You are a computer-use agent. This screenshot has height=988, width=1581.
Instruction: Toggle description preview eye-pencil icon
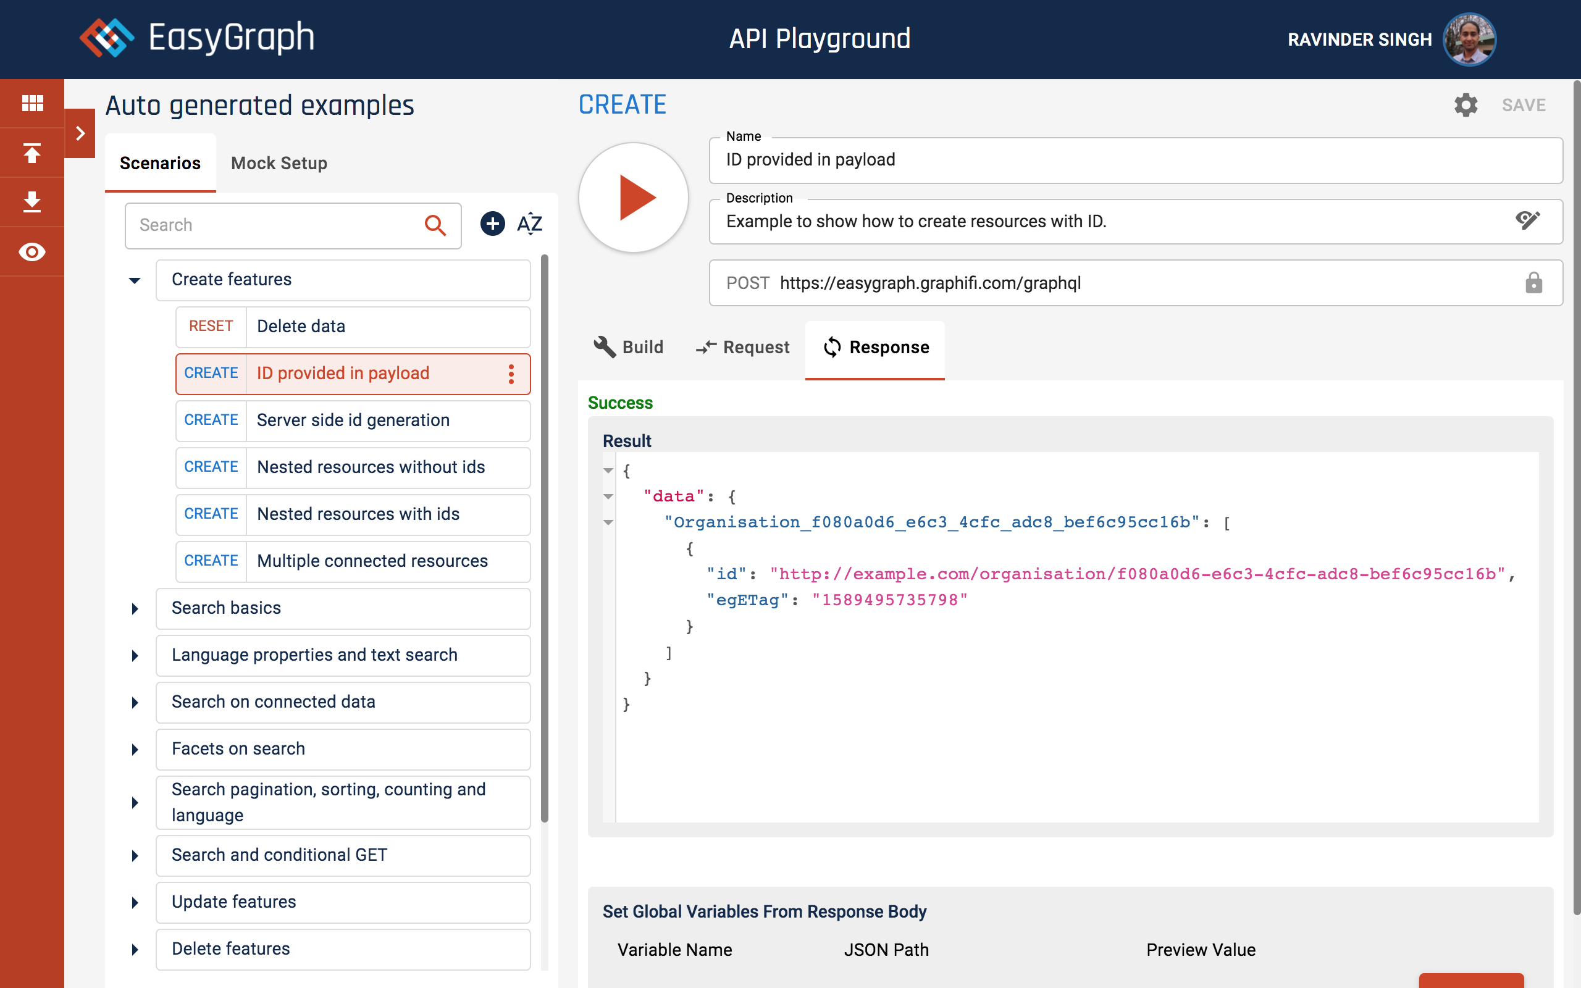pos(1527,220)
